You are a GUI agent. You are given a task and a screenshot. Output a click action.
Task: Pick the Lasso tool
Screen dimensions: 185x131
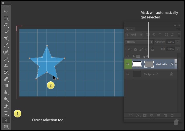(x=6, y=25)
